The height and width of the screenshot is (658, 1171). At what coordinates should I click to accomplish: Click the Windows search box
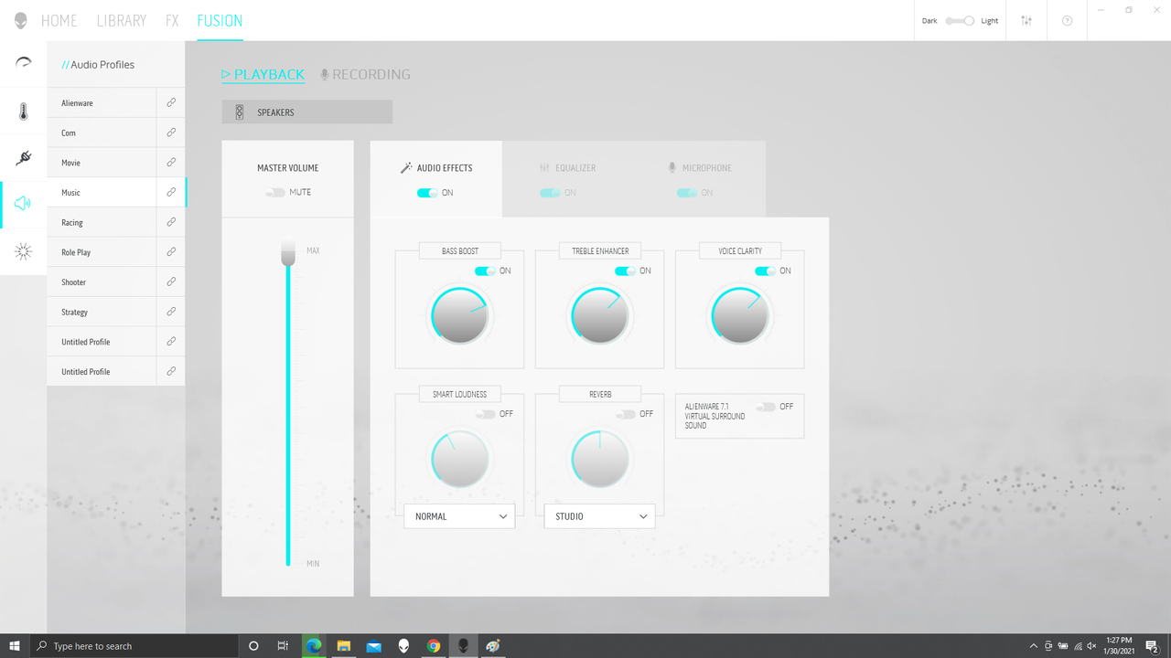[135, 646]
